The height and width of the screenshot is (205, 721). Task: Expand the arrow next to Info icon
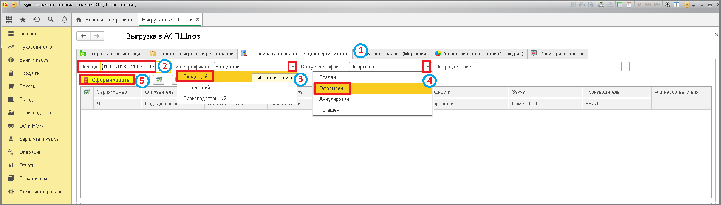pyautogui.click(x=694, y=5)
